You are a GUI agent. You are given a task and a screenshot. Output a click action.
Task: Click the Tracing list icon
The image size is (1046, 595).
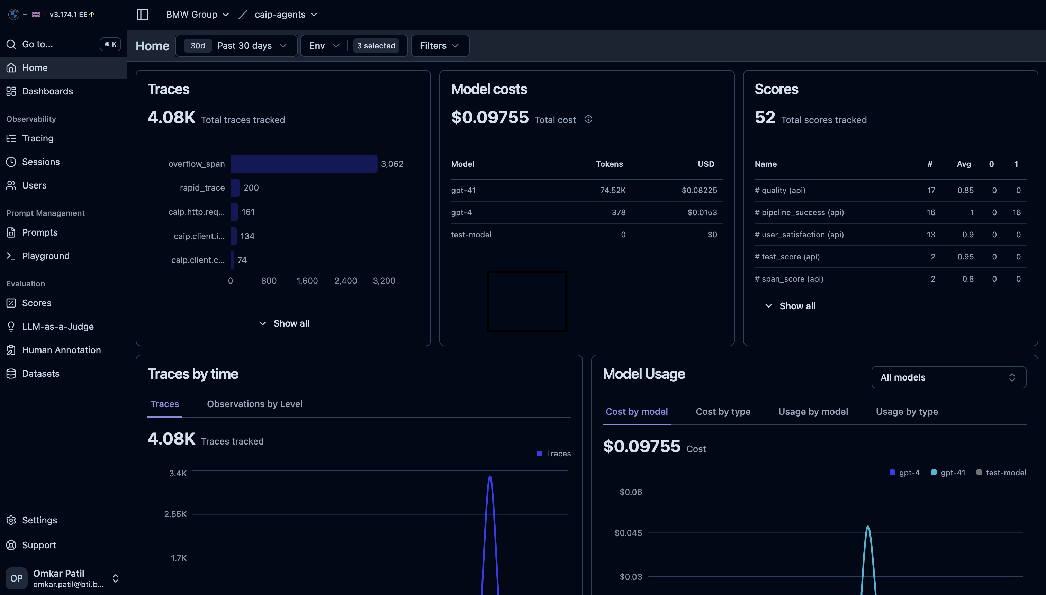coord(11,138)
